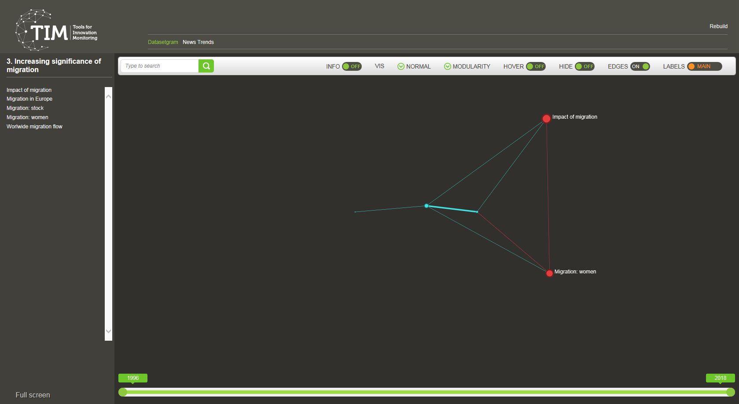Toggle the HOVER switch
This screenshot has width=739, height=404.
click(x=536, y=66)
